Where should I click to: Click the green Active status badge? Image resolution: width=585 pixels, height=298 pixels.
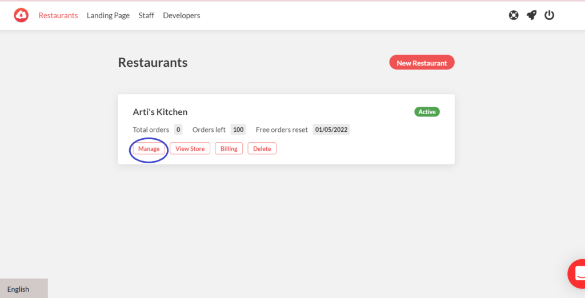tap(427, 112)
